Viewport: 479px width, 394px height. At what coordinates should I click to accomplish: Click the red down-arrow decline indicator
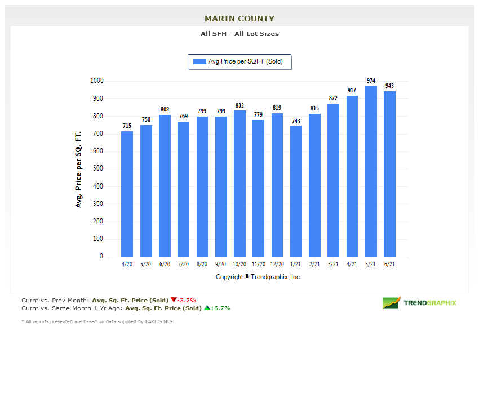(173, 300)
